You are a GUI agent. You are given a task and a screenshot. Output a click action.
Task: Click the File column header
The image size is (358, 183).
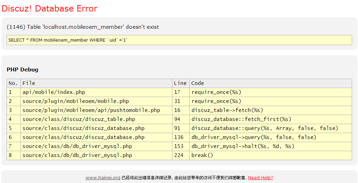[96, 83]
